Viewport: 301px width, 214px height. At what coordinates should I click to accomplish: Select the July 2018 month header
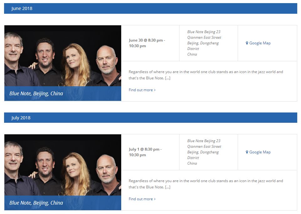(150, 118)
